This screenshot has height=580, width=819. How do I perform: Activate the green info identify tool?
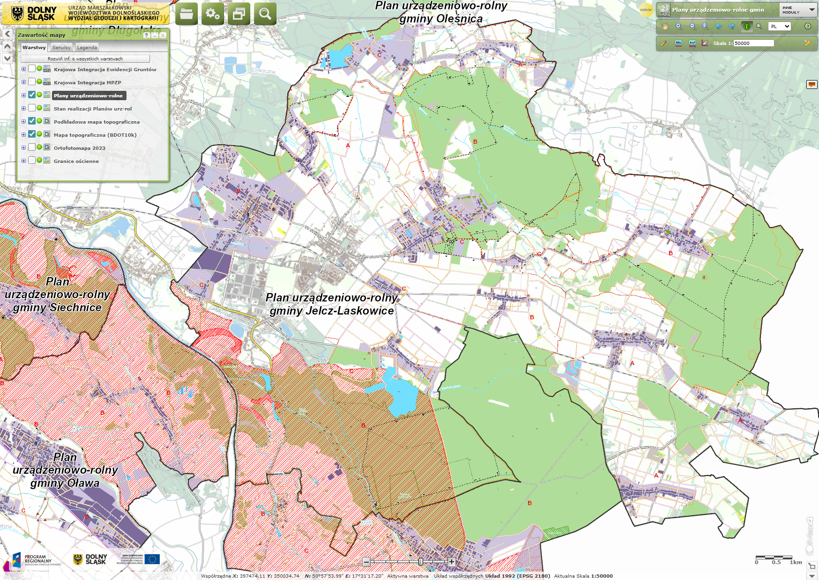746,26
